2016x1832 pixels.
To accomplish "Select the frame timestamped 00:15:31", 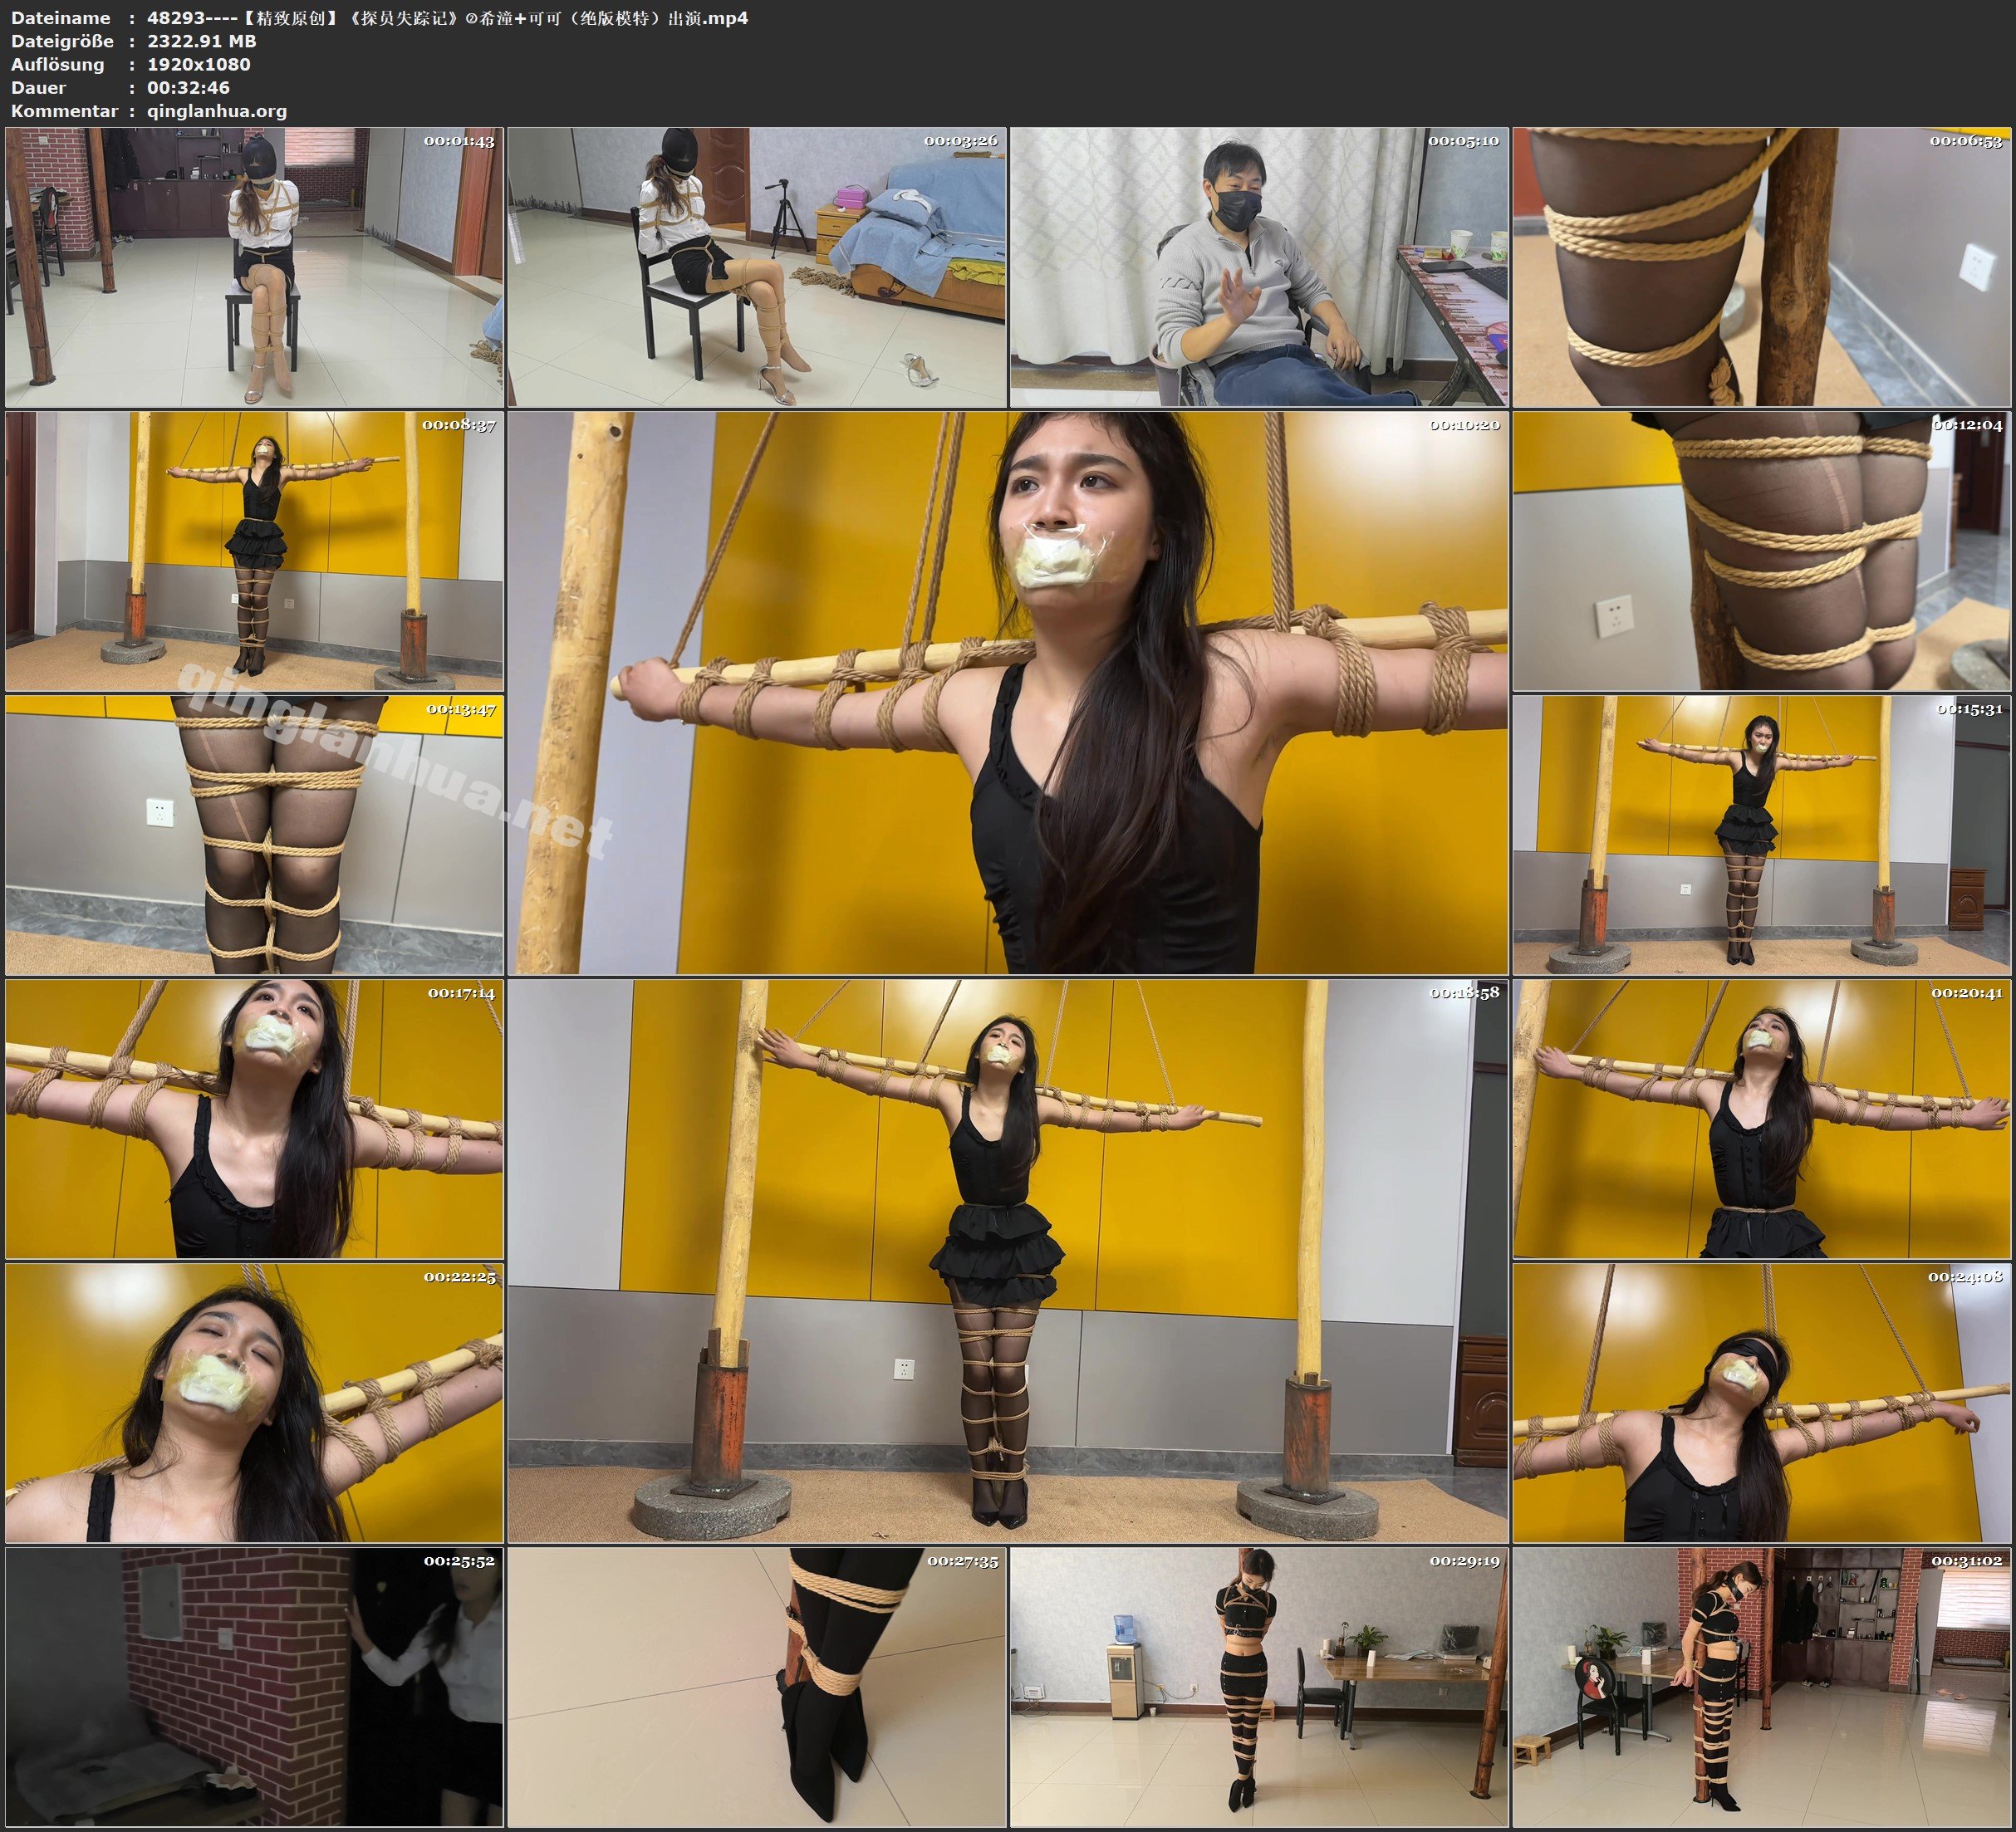I will [x=1762, y=835].
